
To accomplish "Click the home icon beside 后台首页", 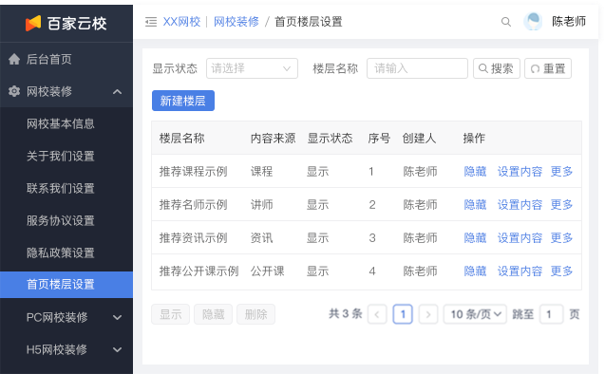I will [14, 60].
